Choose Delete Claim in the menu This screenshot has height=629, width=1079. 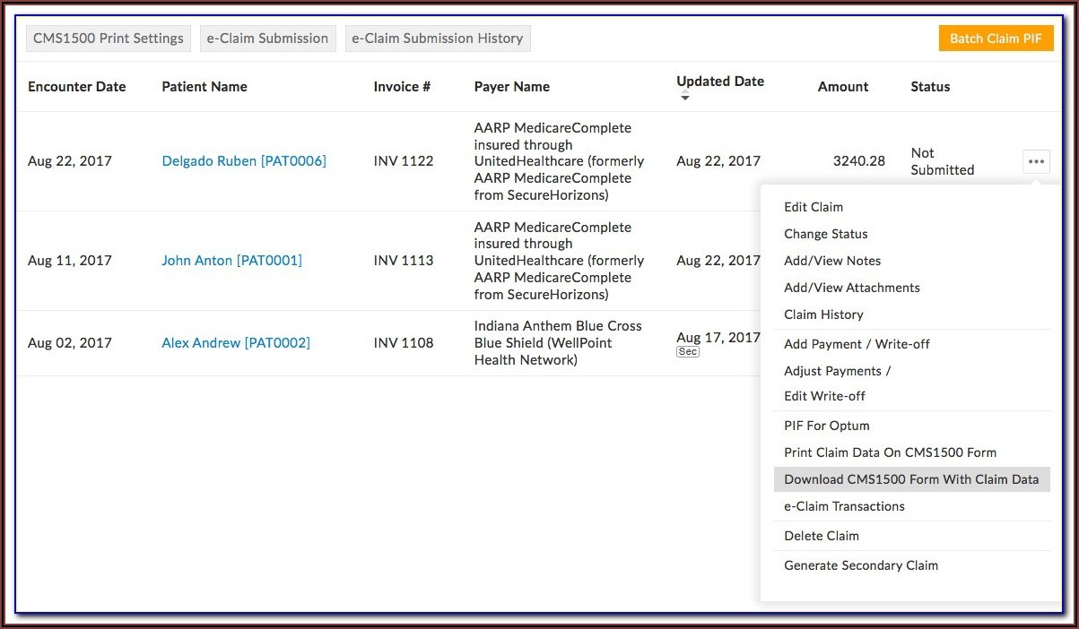point(822,536)
